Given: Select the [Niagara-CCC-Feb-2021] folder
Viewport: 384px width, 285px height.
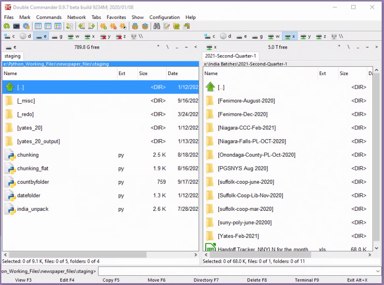Looking at the screenshot, I should (x=288, y=128).
